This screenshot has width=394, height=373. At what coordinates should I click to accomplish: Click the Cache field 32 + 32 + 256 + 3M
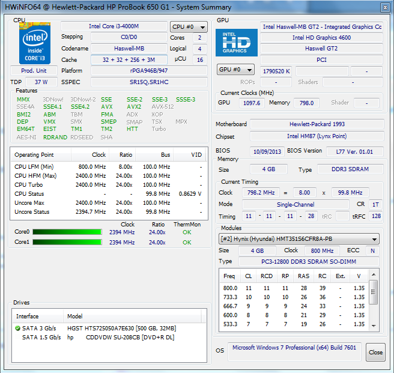point(129,60)
